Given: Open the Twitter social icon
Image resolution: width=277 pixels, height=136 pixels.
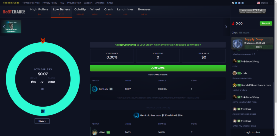Looking at the screenshot, I should (236, 3).
